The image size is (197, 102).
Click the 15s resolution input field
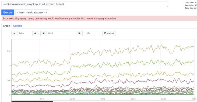(92, 33)
